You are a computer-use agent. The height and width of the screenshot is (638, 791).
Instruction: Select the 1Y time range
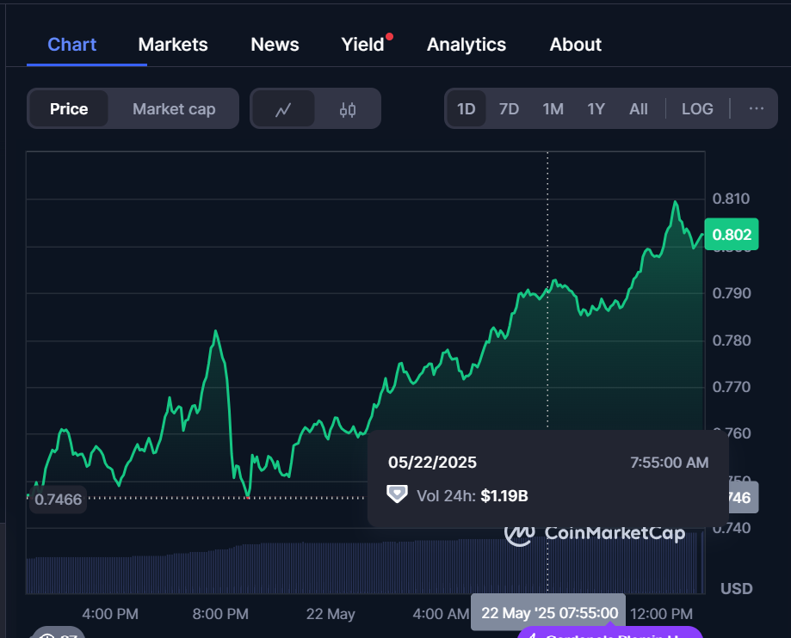(596, 109)
